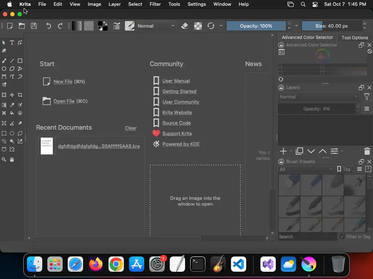The height and width of the screenshot is (279, 373).
Task: Undo the last action
Action: (x=48, y=26)
